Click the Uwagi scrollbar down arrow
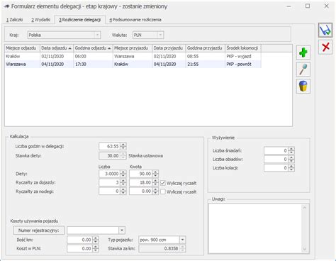Viewport: 336px width, 261px height. 304,249
